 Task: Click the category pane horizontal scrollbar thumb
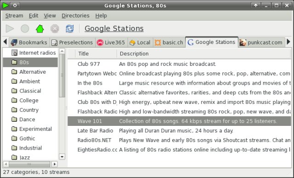click(29, 164)
